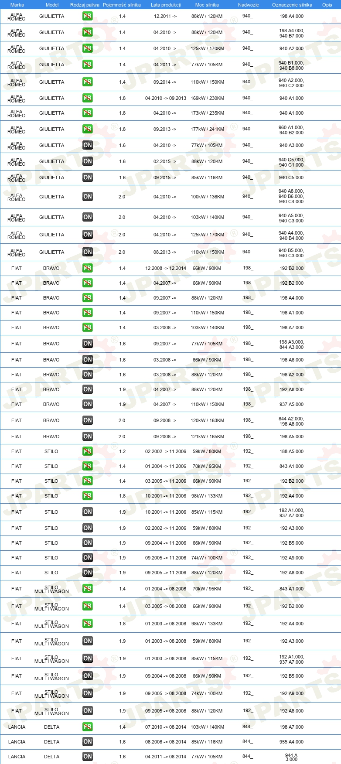
Task: Click the '121kW / 165KM' power cell
Action: pos(207,437)
